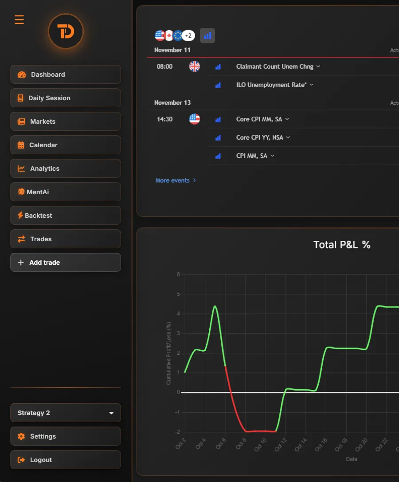
Task: Click the Settings gear icon
Action: pyautogui.click(x=21, y=436)
